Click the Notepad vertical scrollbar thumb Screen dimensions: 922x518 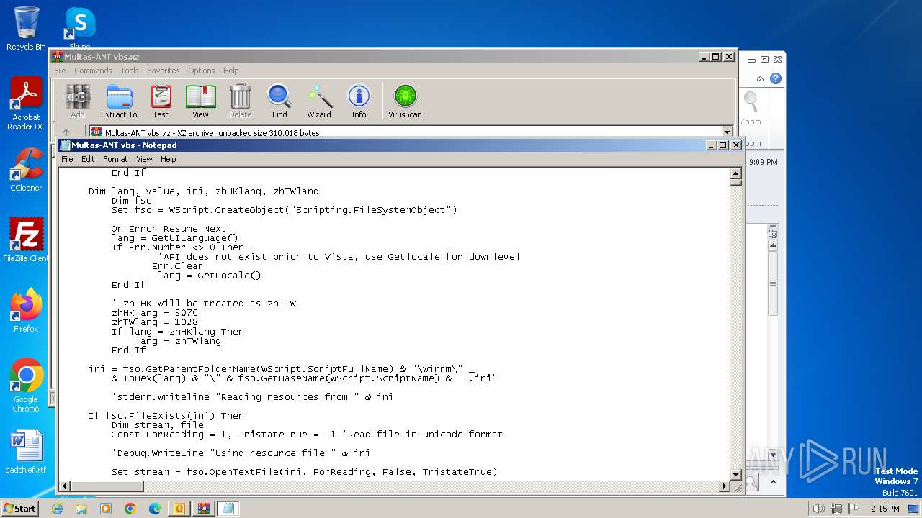pyautogui.click(x=736, y=182)
